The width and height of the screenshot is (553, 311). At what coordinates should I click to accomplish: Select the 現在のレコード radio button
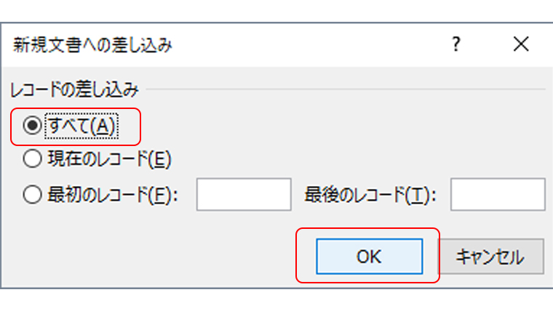tap(31, 158)
